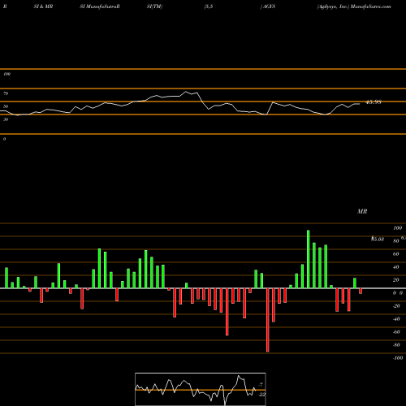Click RSI left axis label "30"
Viewport: 406px width, 406px height.
(6, 119)
